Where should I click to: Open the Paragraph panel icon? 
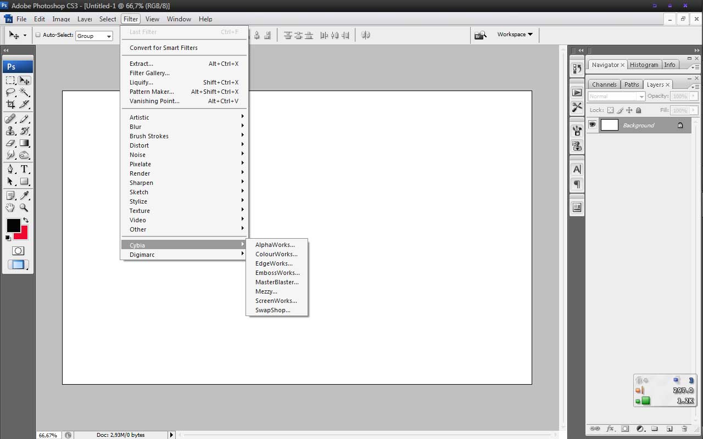[577, 184]
